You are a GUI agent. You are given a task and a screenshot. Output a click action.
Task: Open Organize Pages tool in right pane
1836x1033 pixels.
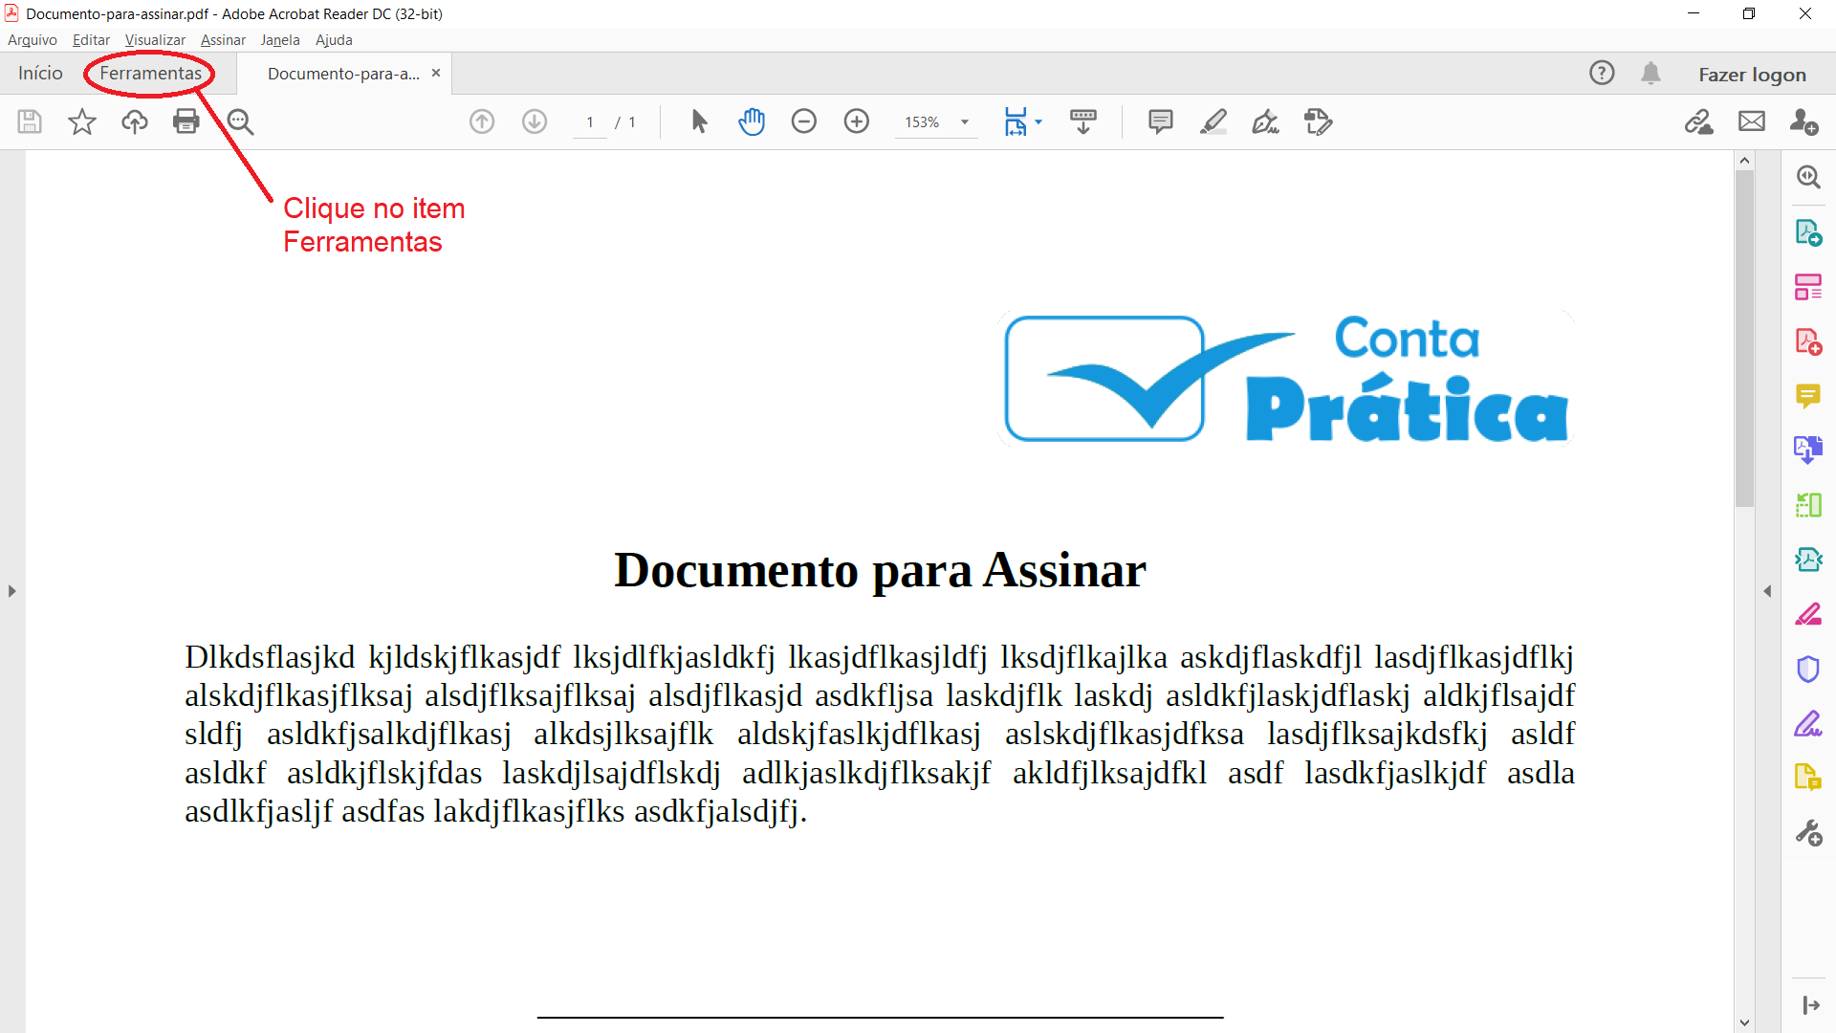(1808, 287)
